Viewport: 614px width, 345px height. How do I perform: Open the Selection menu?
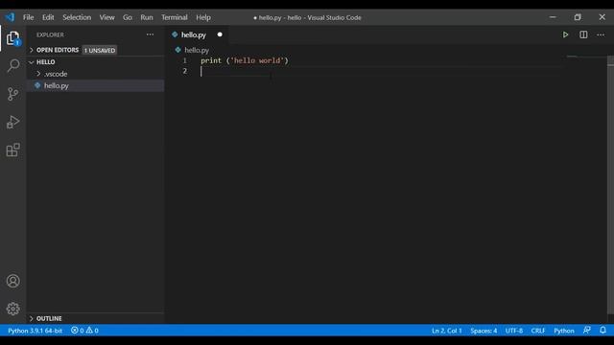[77, 17]
